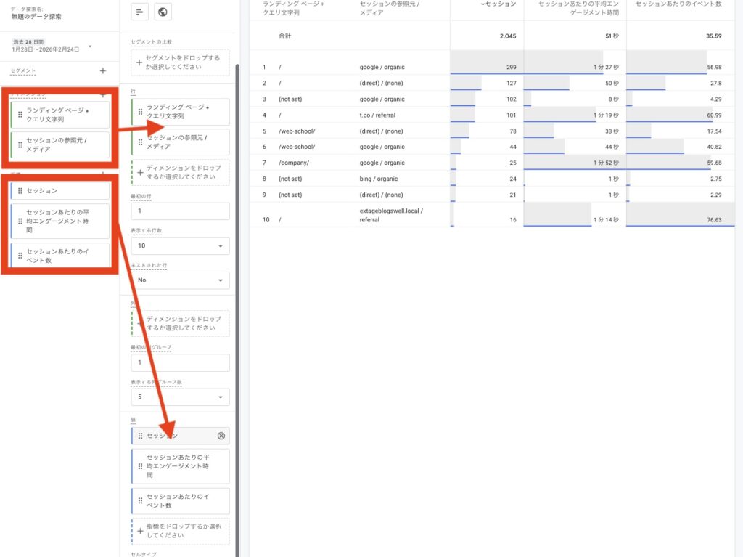Open the date range dropdown 過去28日間
The height and width of the screenshot is (557, 743).
click(90, 47)
